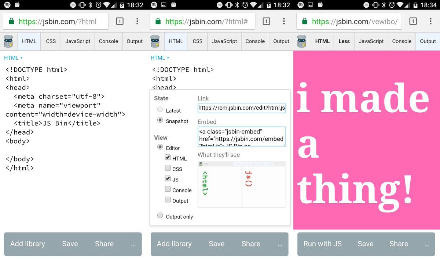Tap Save on the full-code editor screen

click(70, 244)
